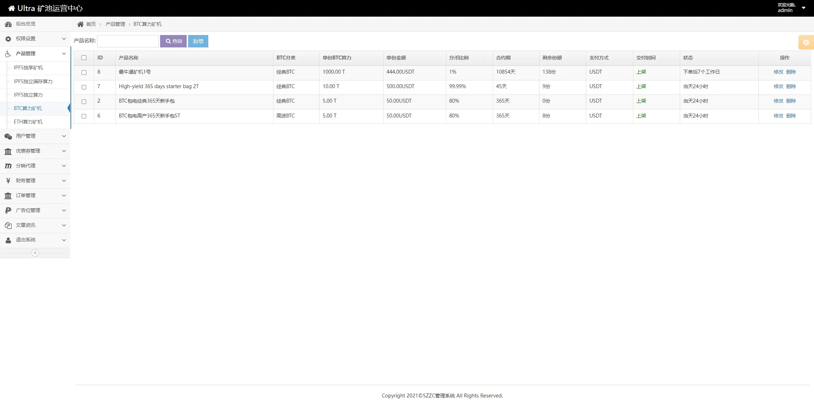This screenshot has width=814, height=407.
Task: Click the orange settings gear at the right edge
Action: tap(806, 42)
